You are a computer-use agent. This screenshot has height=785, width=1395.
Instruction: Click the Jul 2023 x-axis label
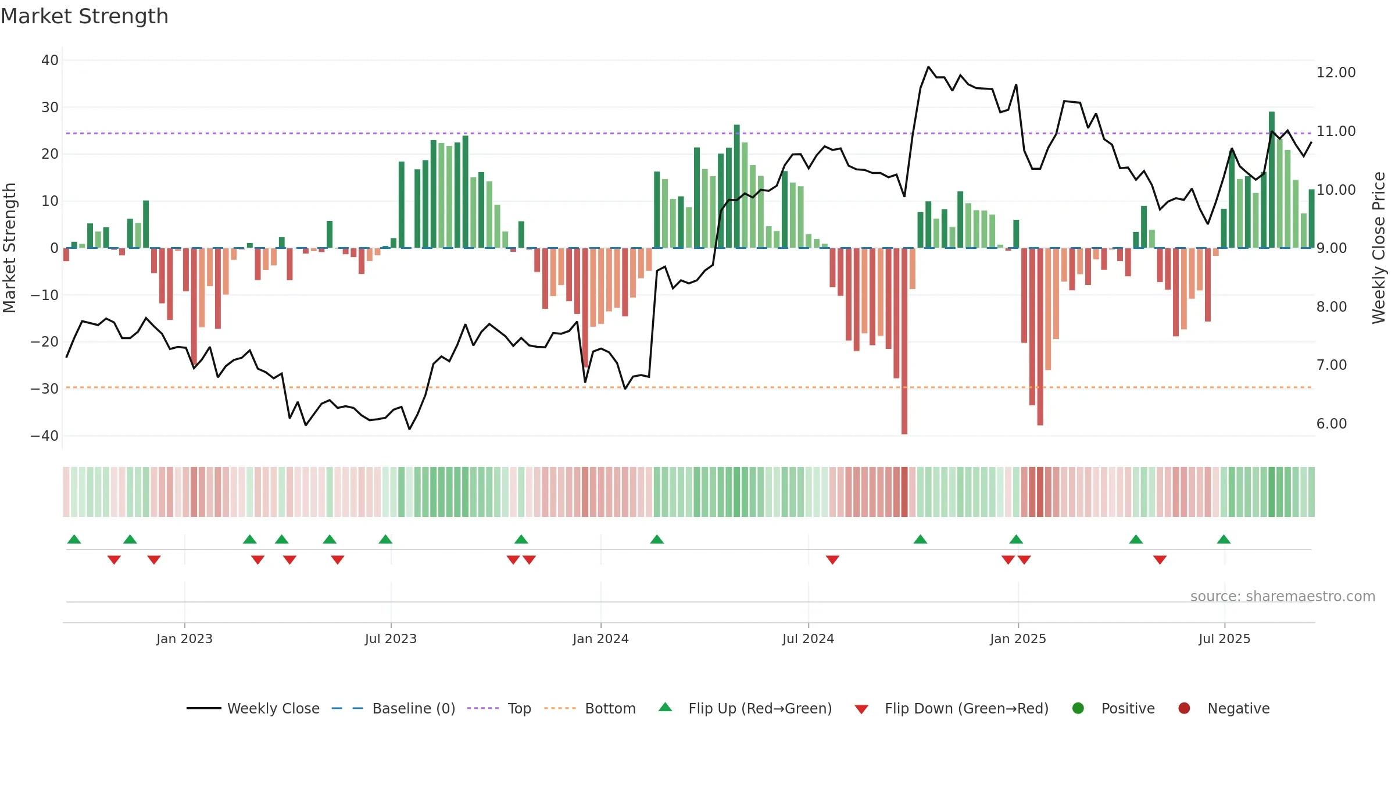[x=391, y=638]
